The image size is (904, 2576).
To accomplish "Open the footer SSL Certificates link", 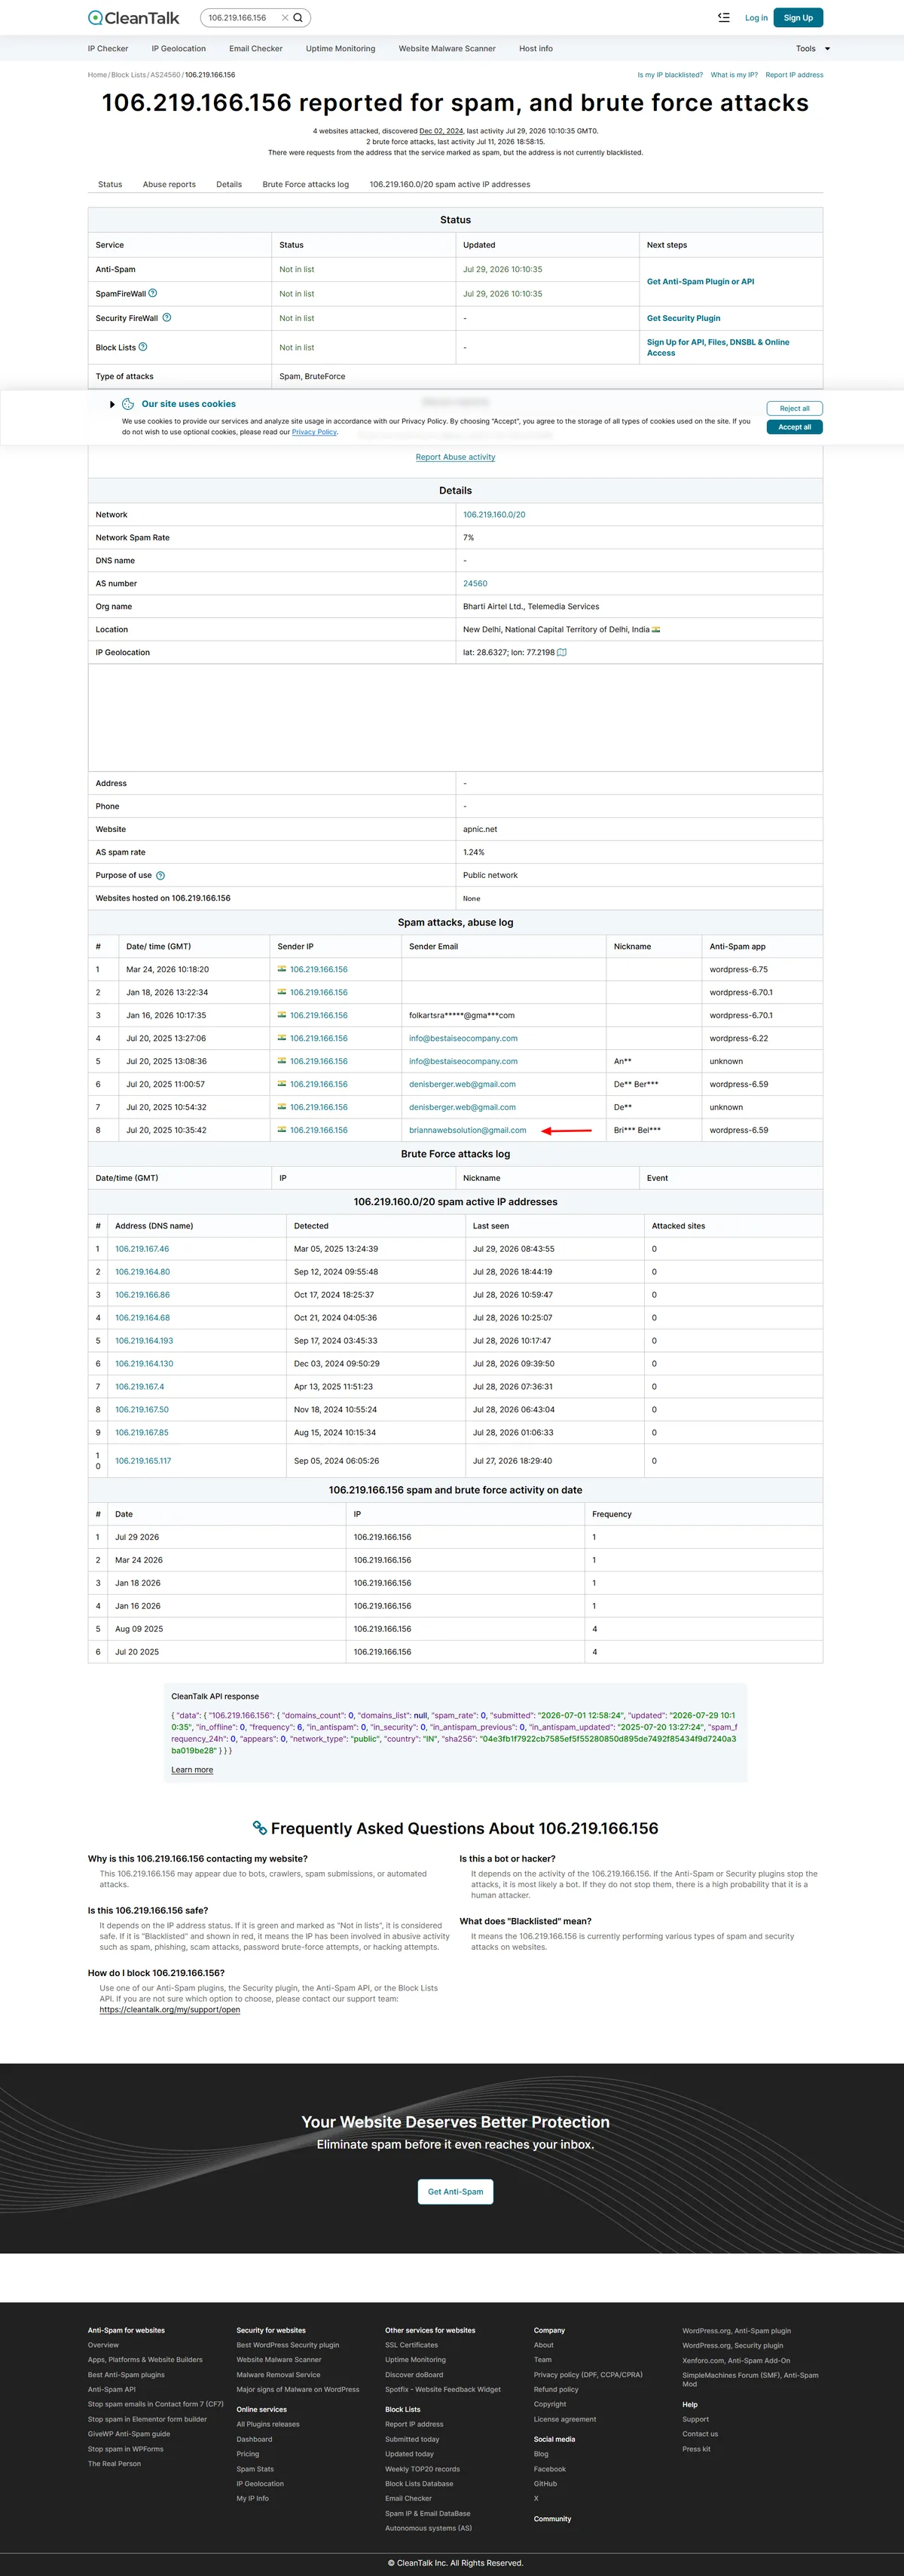I will (411, 2345).
